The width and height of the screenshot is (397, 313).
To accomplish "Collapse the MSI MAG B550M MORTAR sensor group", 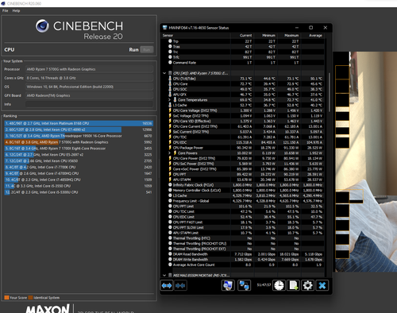I will tap(164, 275).
